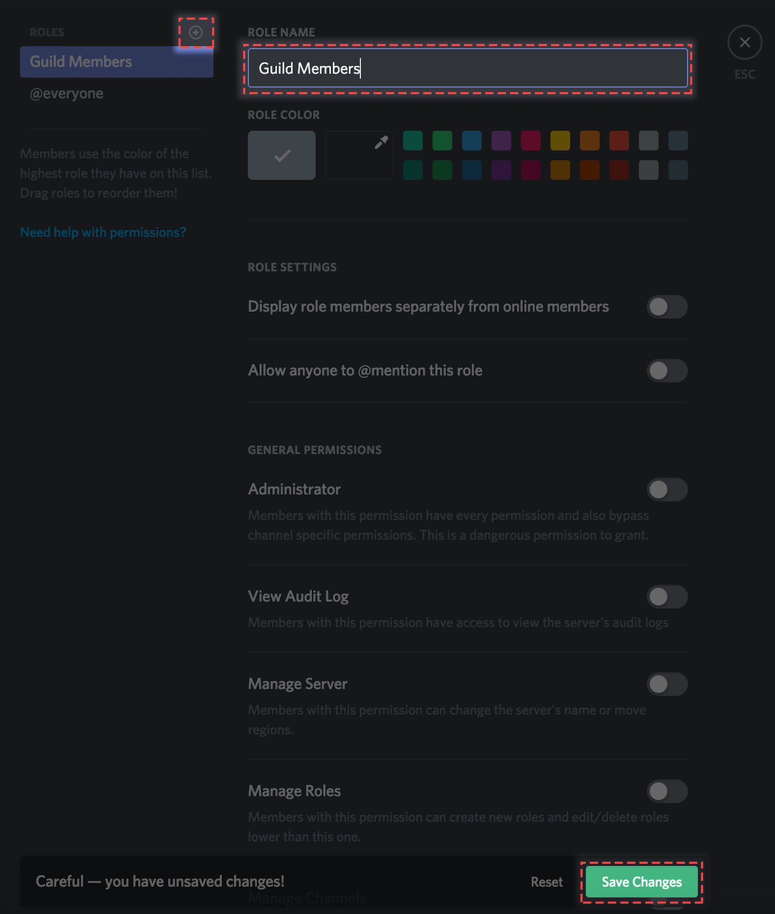The image size is (775, 914).
Task: Switch on Manage Server permission
Action: click(x=667, y=684)
